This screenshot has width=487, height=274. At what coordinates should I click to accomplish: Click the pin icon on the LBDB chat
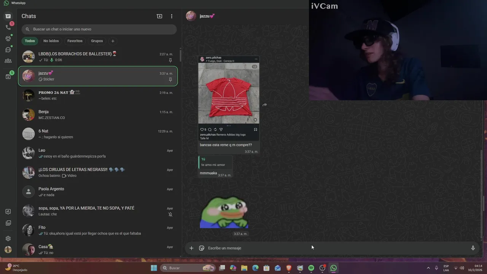click(170, 60)
